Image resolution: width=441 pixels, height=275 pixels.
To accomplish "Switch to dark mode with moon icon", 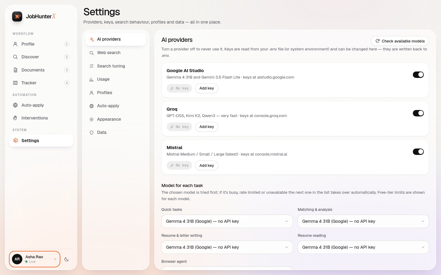I will (66, 259).
